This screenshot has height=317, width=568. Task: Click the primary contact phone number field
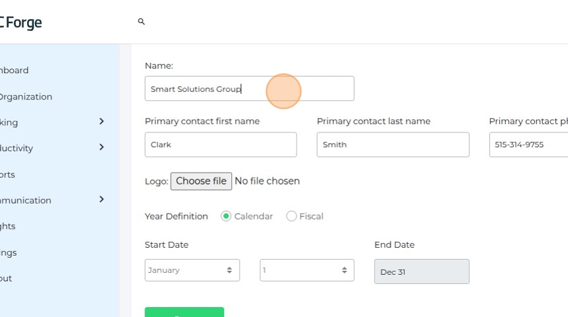528,145
